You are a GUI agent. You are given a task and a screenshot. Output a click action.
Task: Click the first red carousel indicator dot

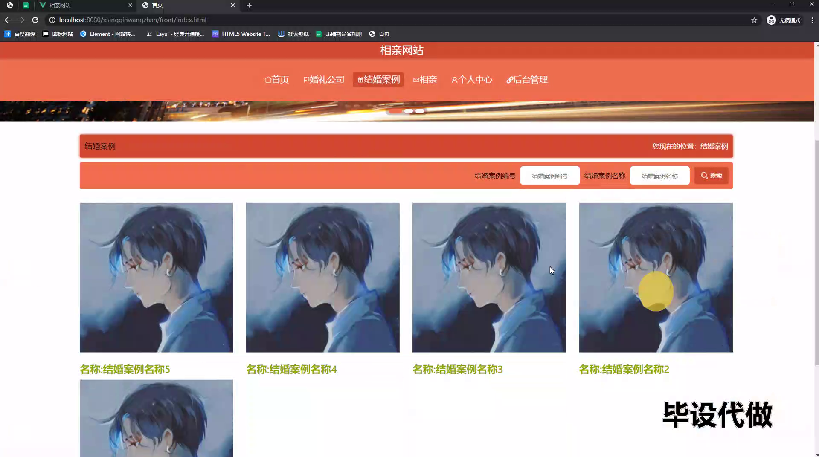click(396, 111)
